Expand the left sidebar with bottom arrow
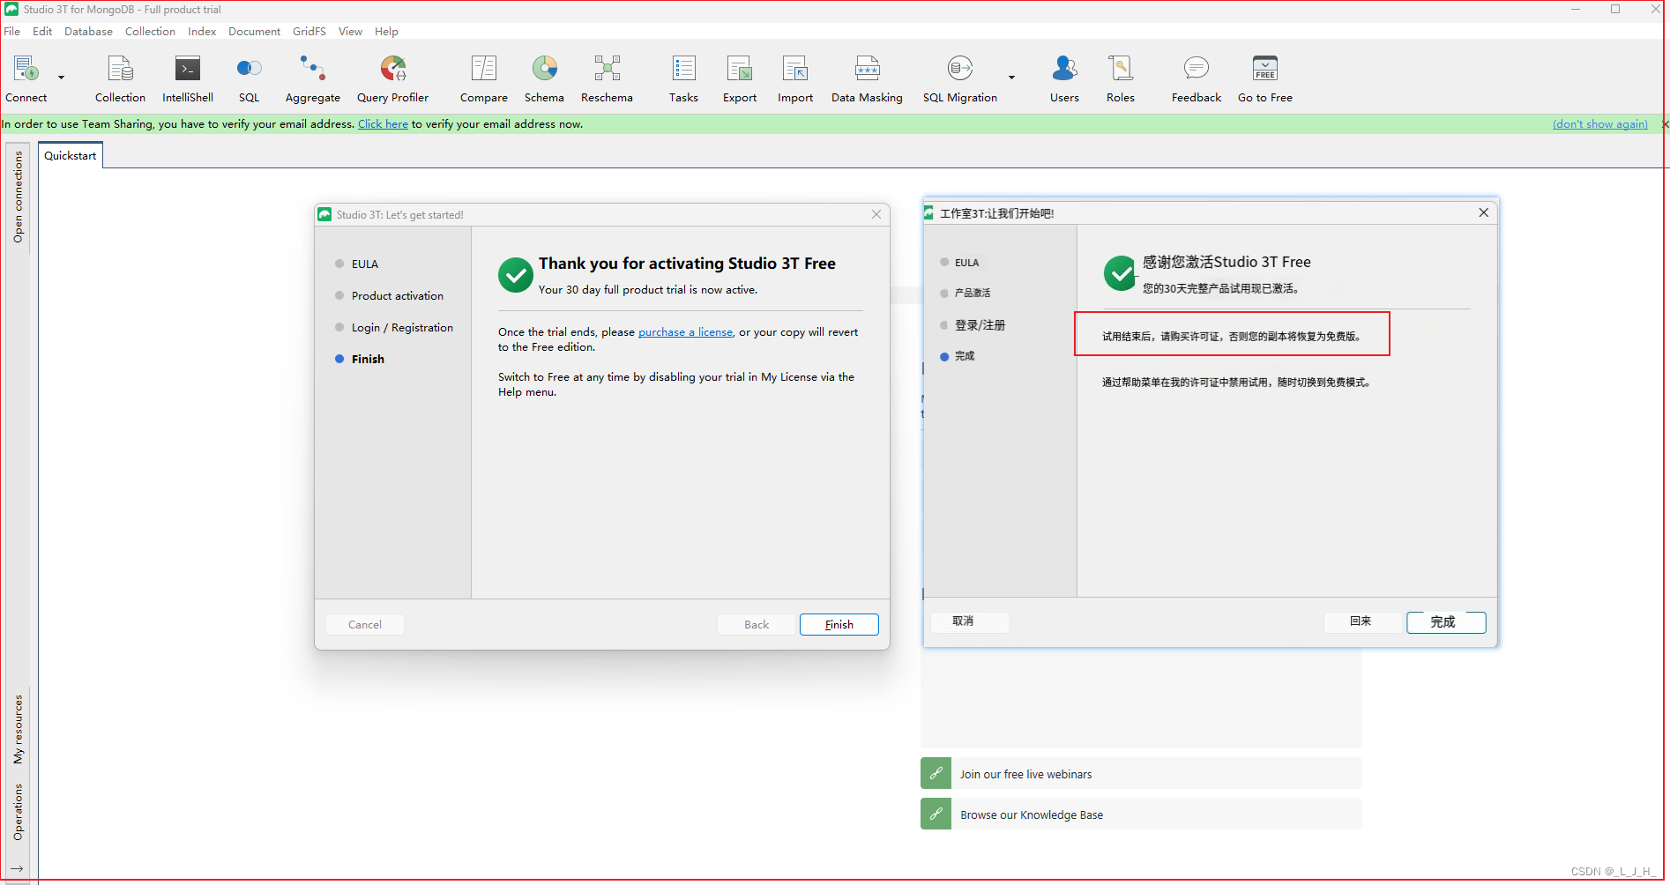 pos(17,869)
